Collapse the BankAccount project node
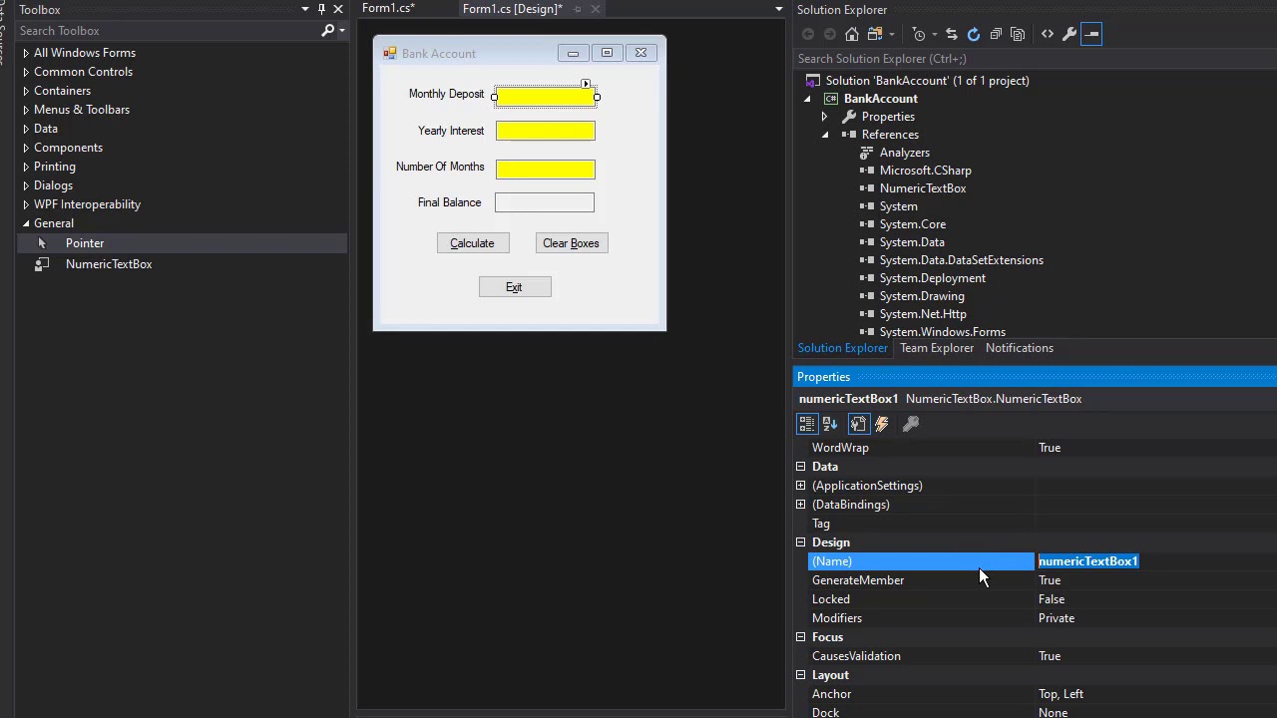 click(x=807, y=99)
